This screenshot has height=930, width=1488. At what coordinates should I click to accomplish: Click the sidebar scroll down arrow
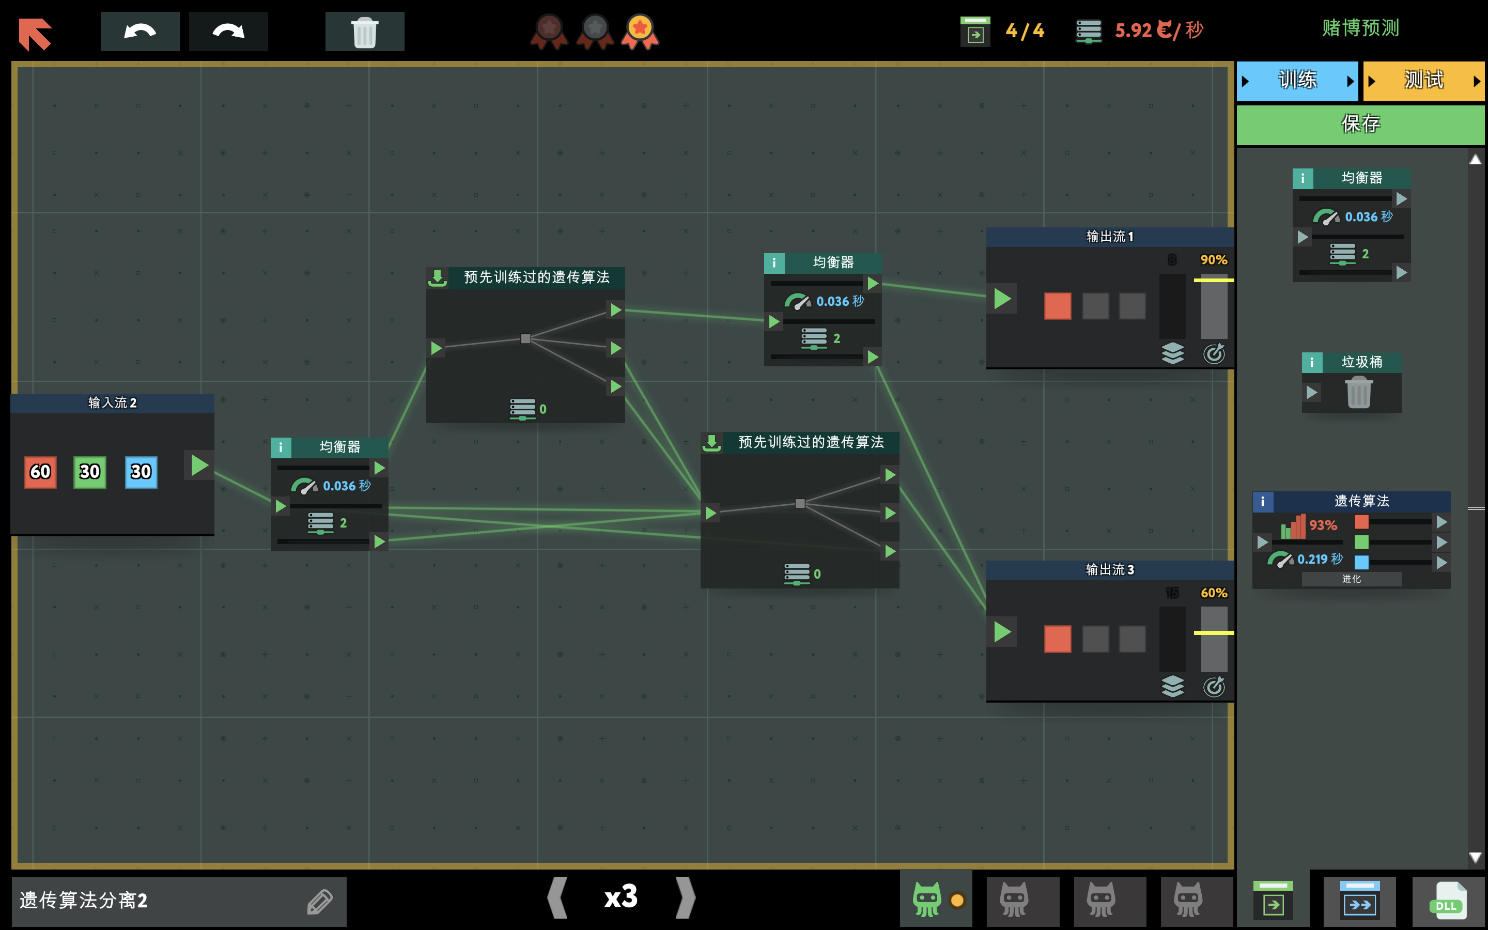tap(1475, 857)
